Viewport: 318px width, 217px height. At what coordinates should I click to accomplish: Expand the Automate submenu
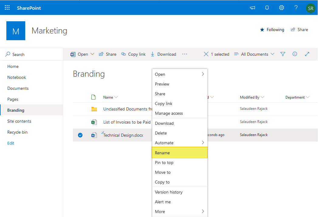pos(164,142)
